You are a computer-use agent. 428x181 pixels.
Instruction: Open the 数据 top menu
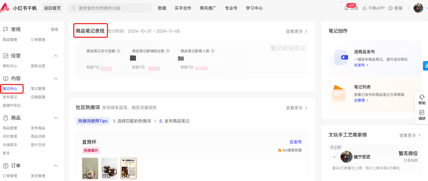point(162,8)
